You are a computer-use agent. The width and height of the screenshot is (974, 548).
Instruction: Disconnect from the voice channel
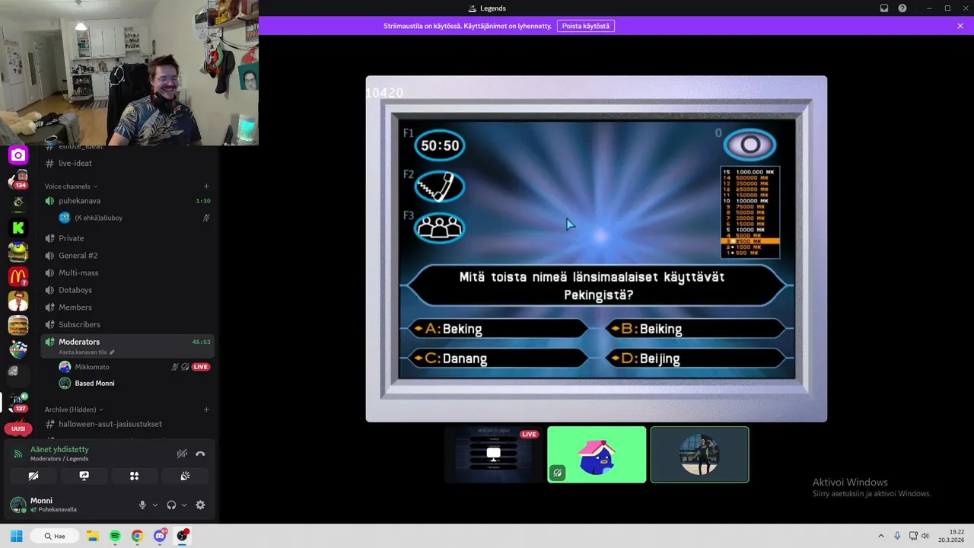click(x=200, y=454)
